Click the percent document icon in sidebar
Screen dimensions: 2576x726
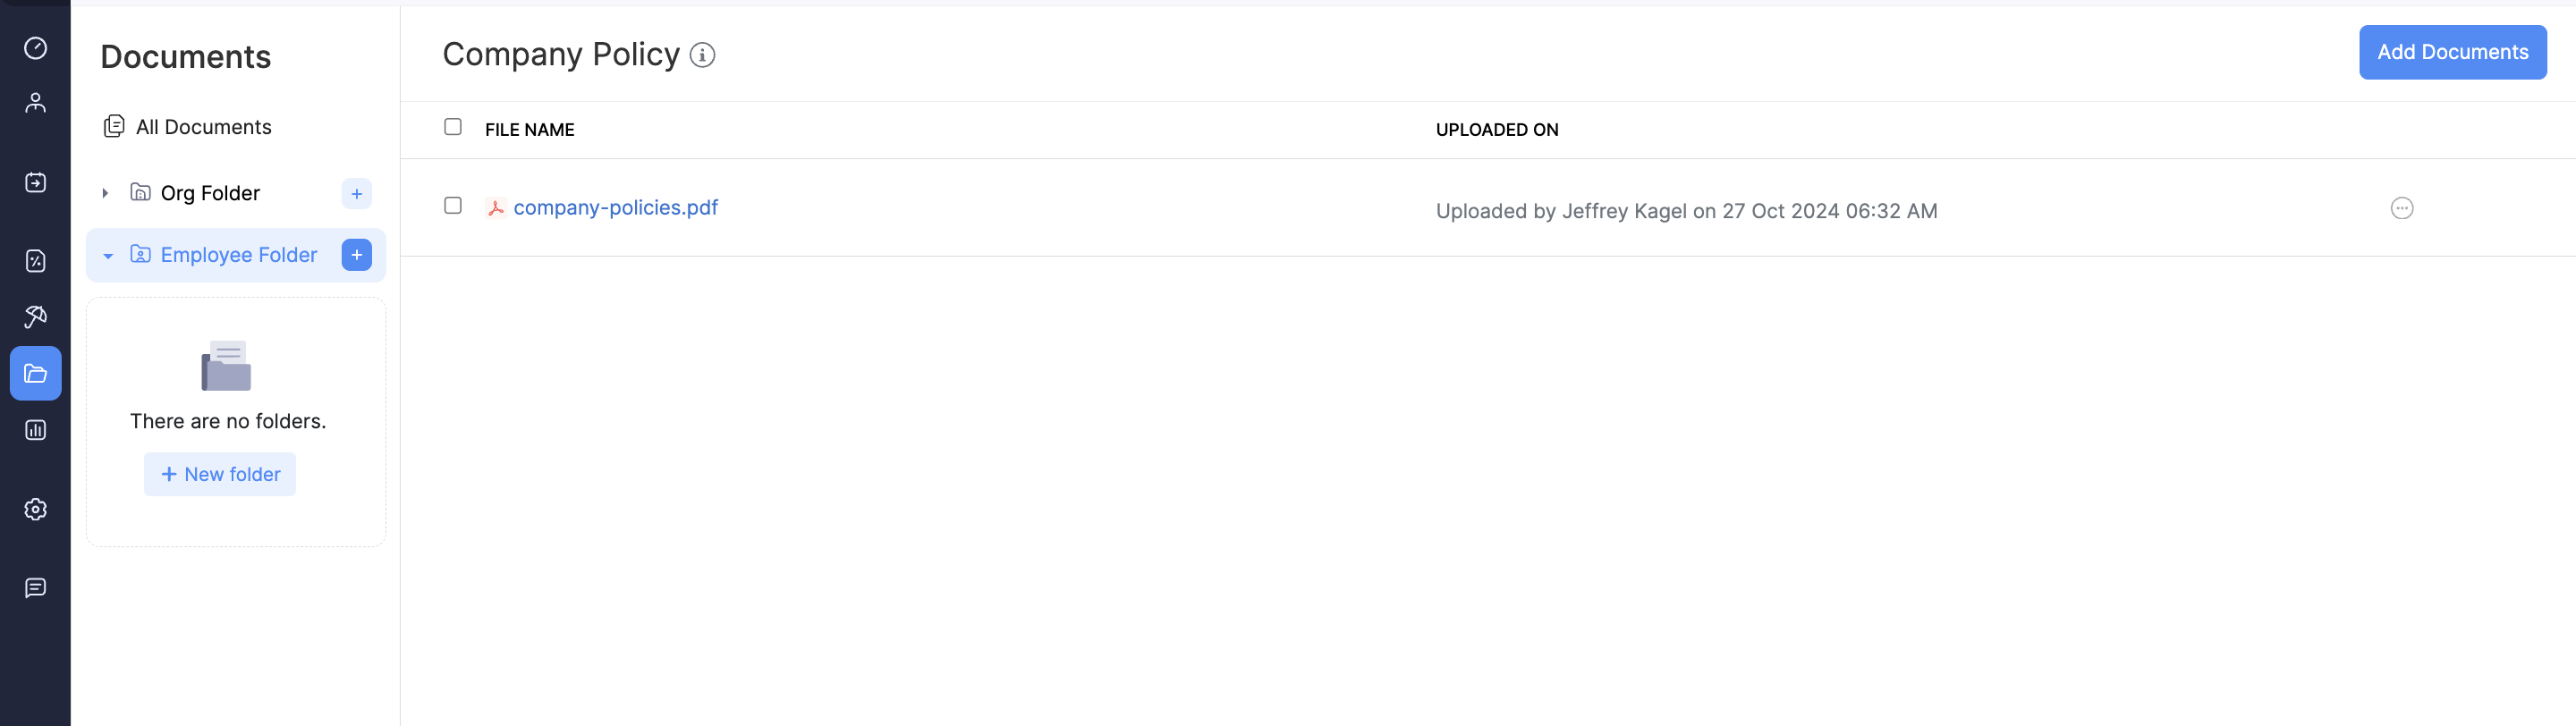point(36,261)
